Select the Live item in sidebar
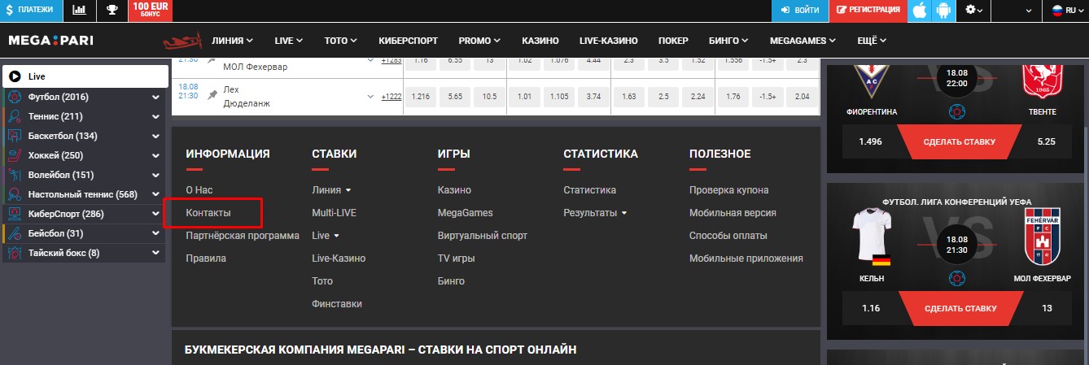 click(85, 76)
